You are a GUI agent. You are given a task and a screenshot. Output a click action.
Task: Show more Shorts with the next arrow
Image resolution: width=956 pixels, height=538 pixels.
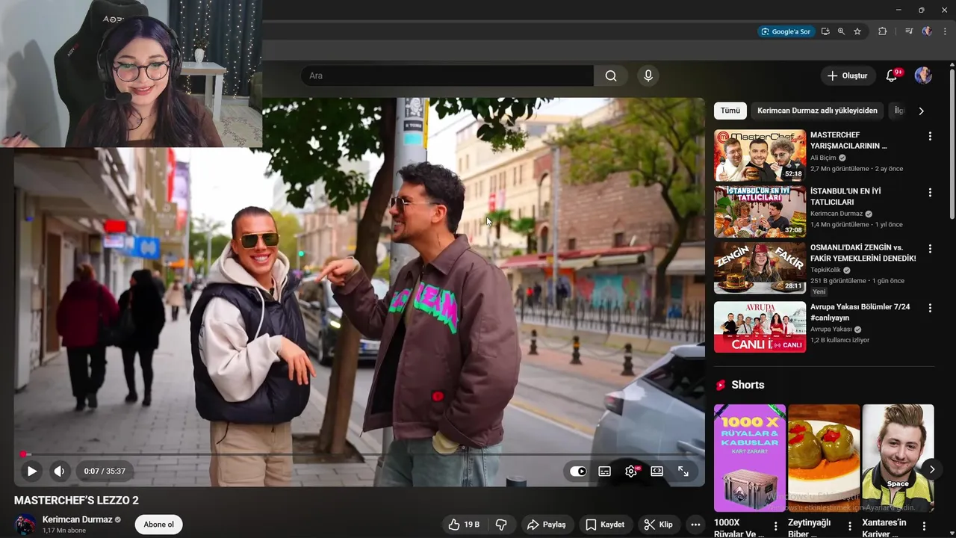click(931, 469)
